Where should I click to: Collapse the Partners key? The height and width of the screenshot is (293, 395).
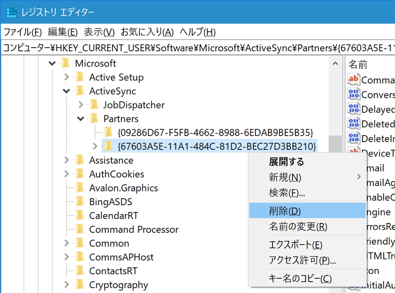80,118
